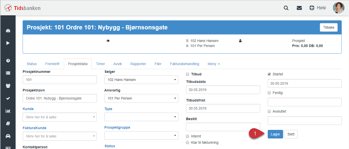Expand the Selger dropdown
349x149 pixels.
[x=141, y=80]
